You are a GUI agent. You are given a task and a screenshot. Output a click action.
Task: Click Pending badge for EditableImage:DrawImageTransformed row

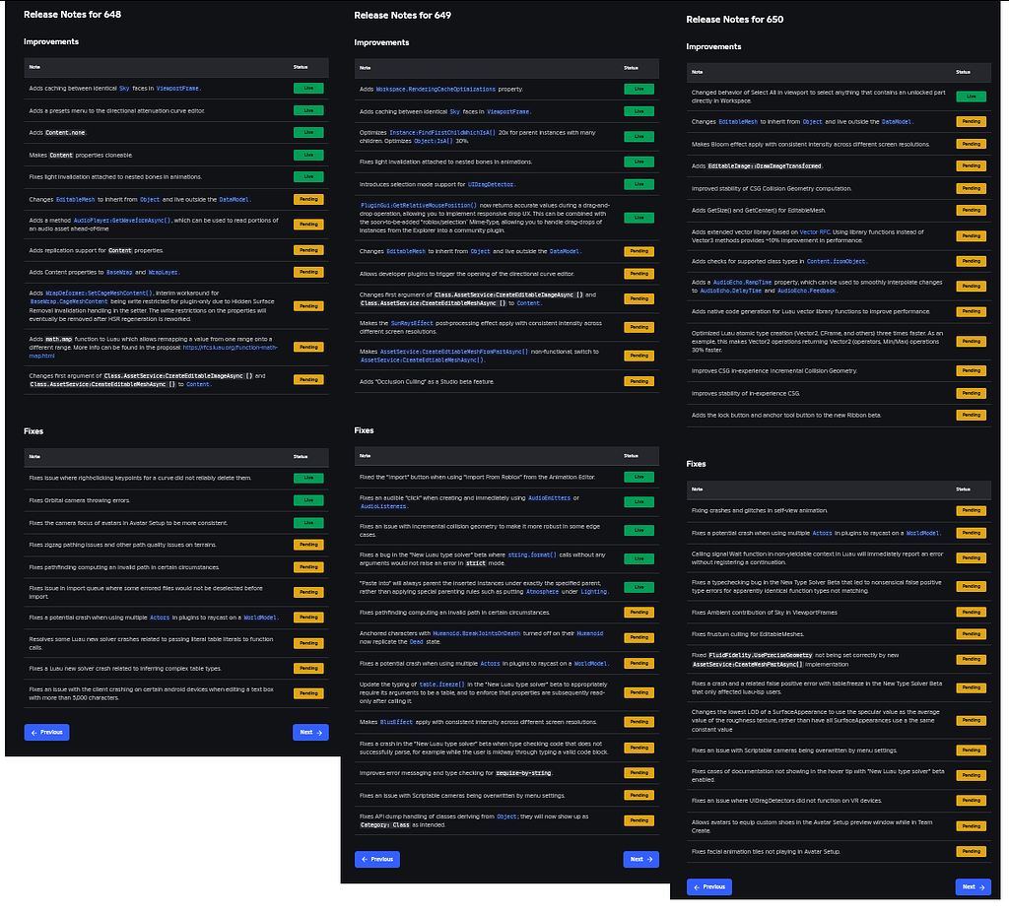click(x=971, y=166)
